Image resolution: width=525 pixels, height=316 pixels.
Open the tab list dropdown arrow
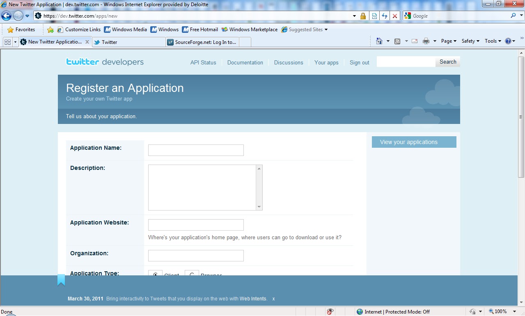16,42
